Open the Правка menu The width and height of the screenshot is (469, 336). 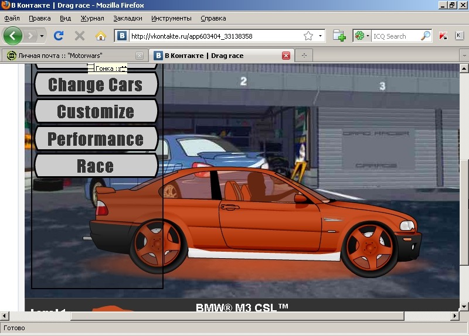(x=40, y=18)
